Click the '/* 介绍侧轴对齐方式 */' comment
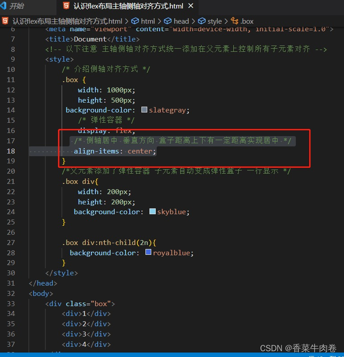Viewport: 344px width, 357px height. [x=106, y=69]
